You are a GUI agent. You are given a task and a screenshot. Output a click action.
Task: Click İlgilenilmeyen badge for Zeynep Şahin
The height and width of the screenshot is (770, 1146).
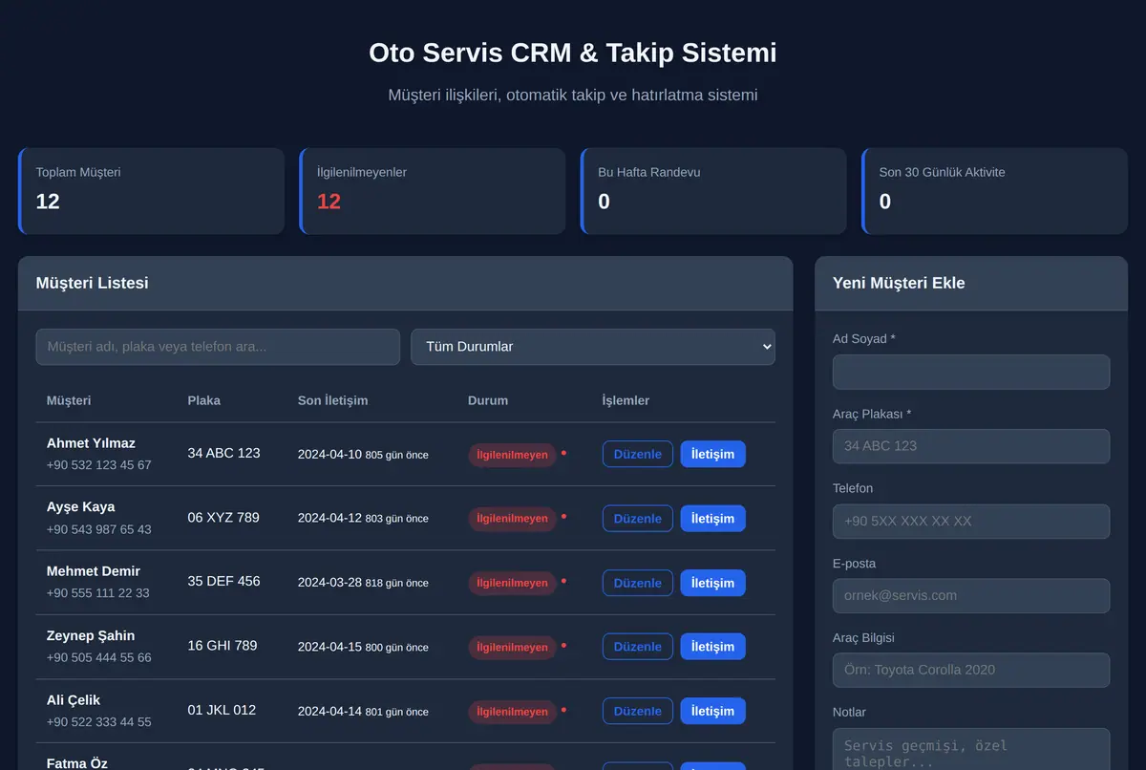(512, 648)
